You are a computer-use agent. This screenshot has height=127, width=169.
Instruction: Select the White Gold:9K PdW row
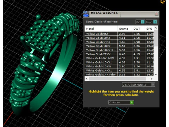(119, 58)
